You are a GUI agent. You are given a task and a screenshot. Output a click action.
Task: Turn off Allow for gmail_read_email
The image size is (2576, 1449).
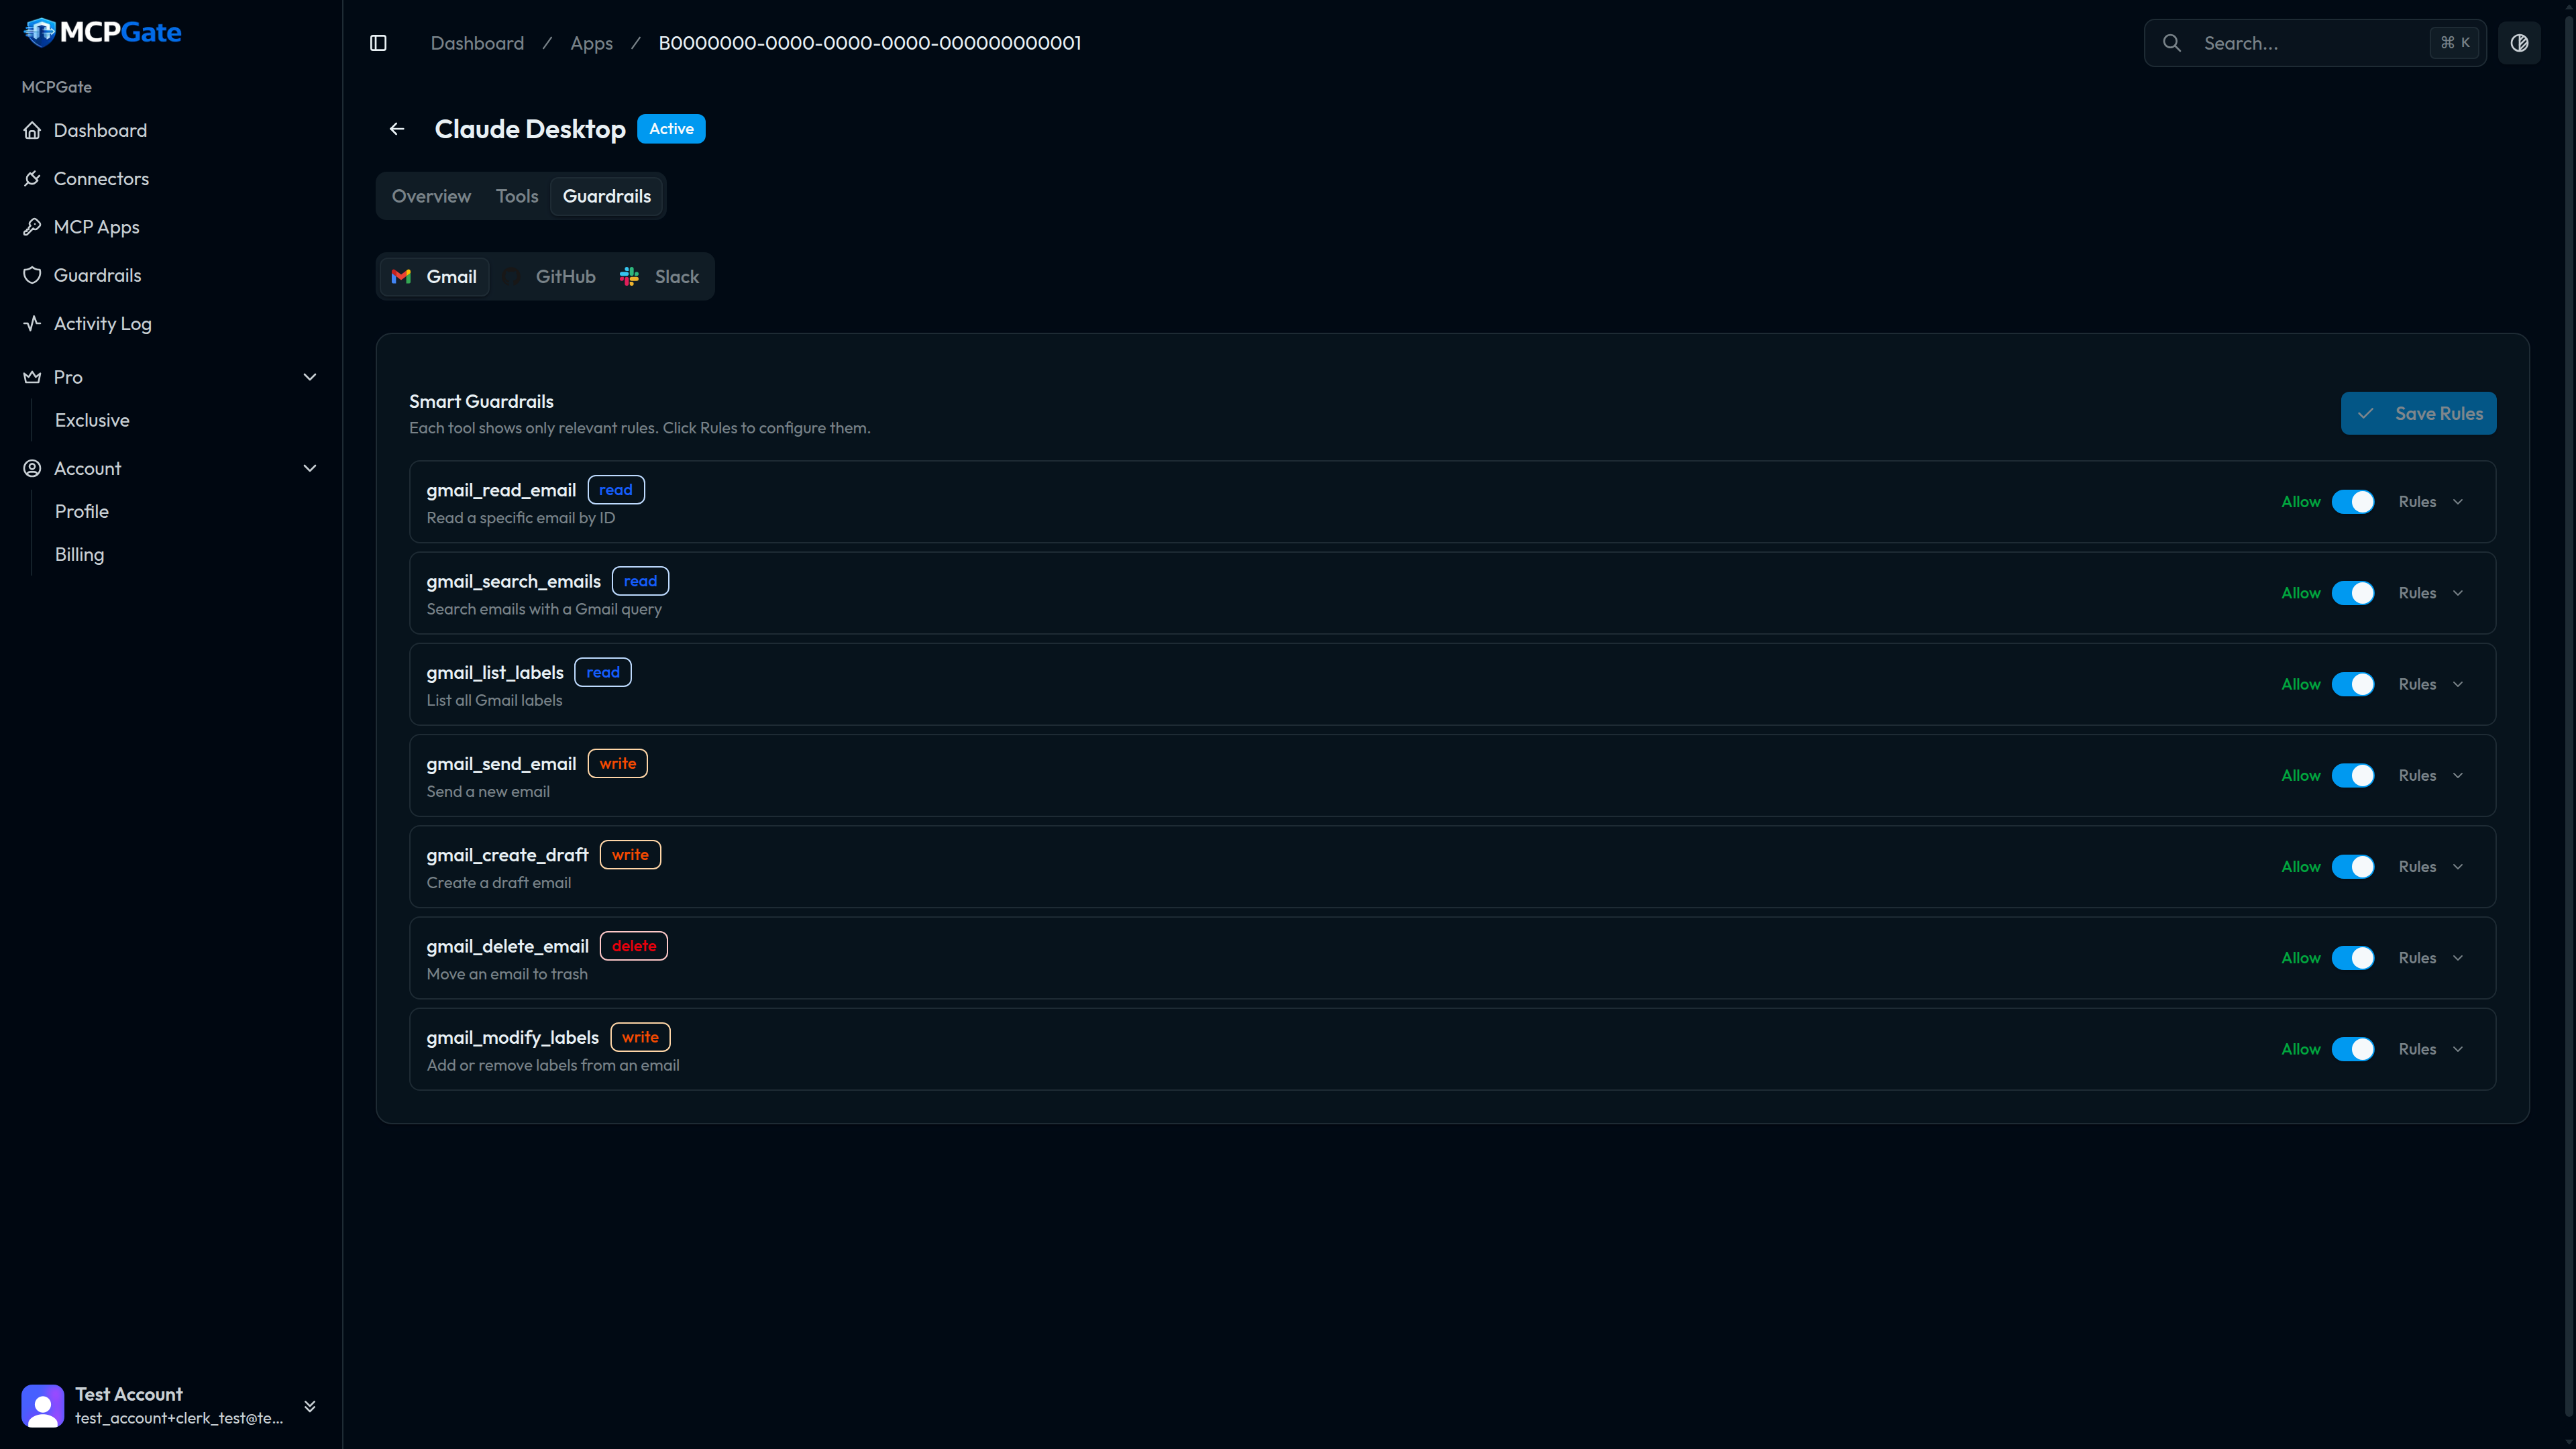coord(2352,501)
